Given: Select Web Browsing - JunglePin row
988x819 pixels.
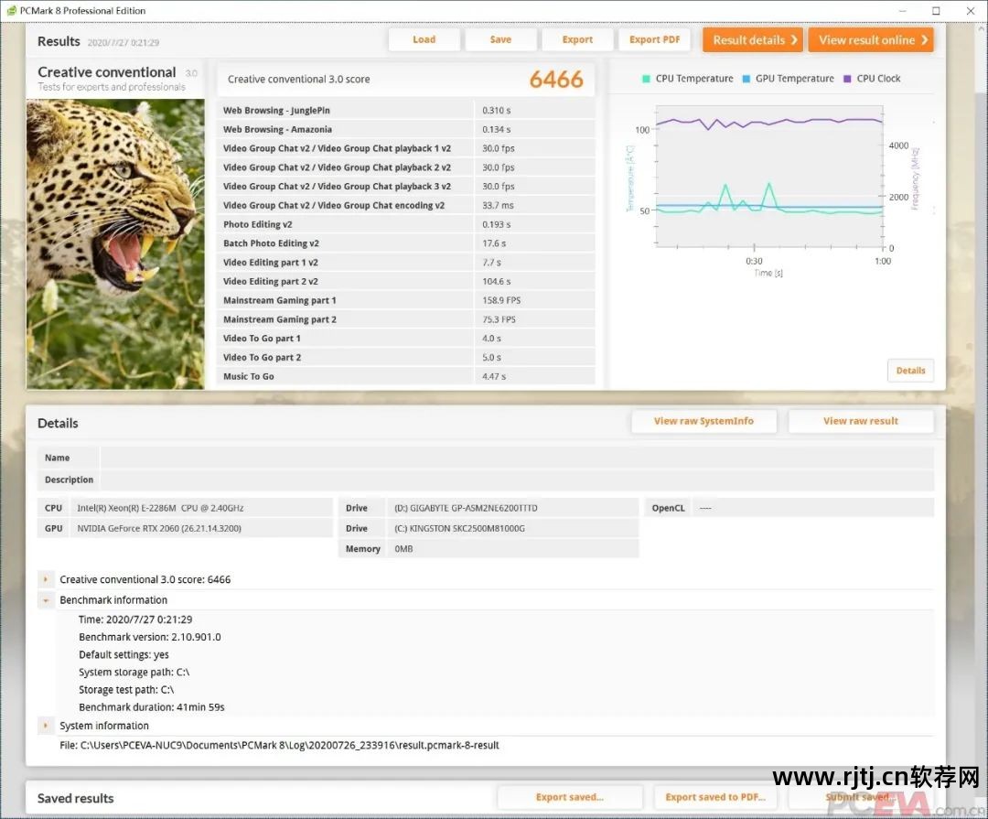Looking at the screenshot, I should point(406,111).
